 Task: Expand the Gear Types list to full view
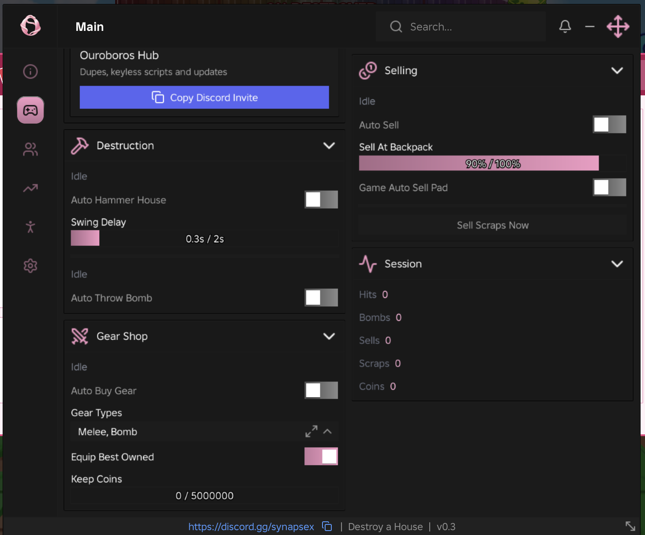311,431
